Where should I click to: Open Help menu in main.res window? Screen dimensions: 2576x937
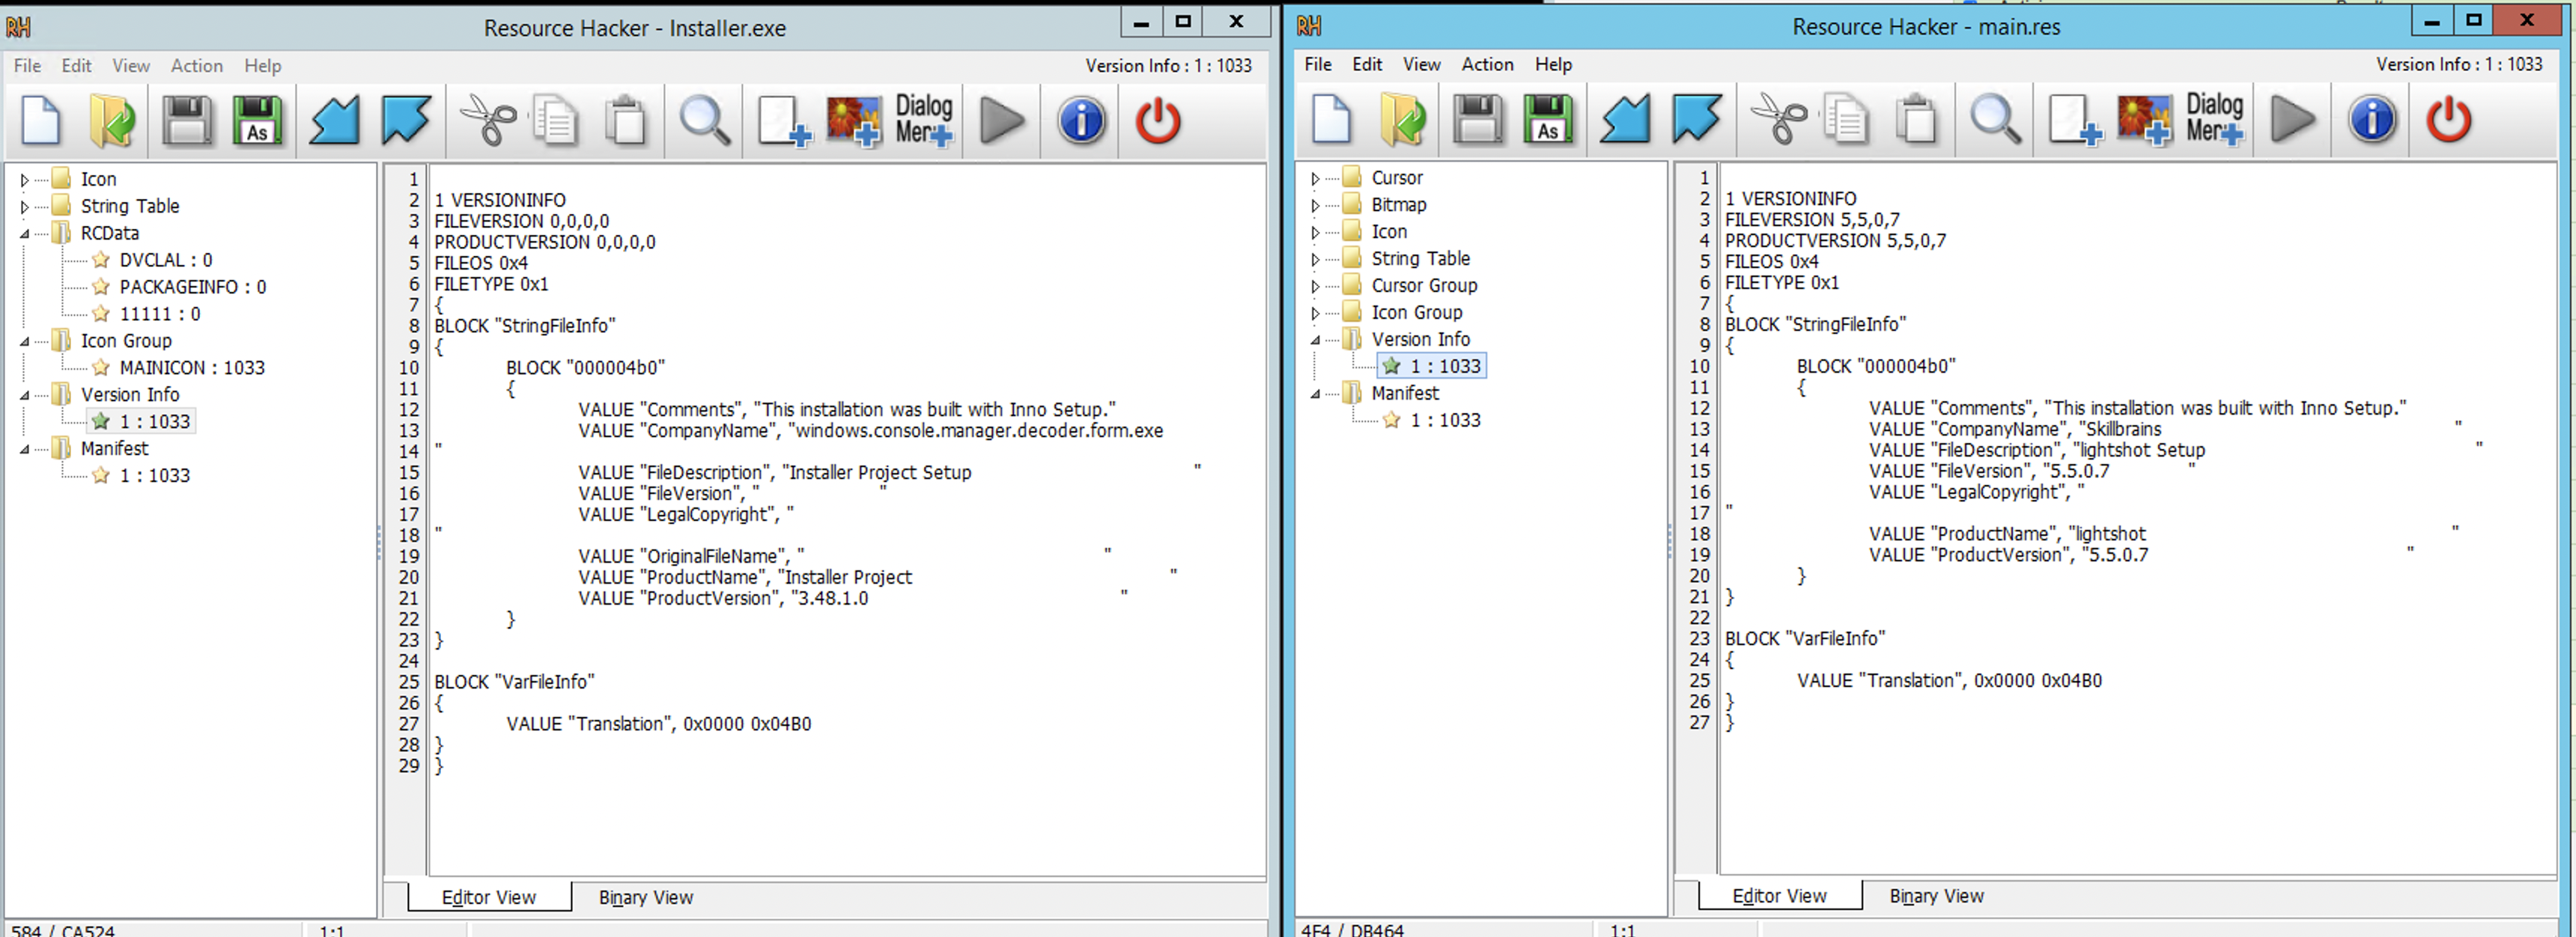pyautogui.click(x=1553, y=64)
